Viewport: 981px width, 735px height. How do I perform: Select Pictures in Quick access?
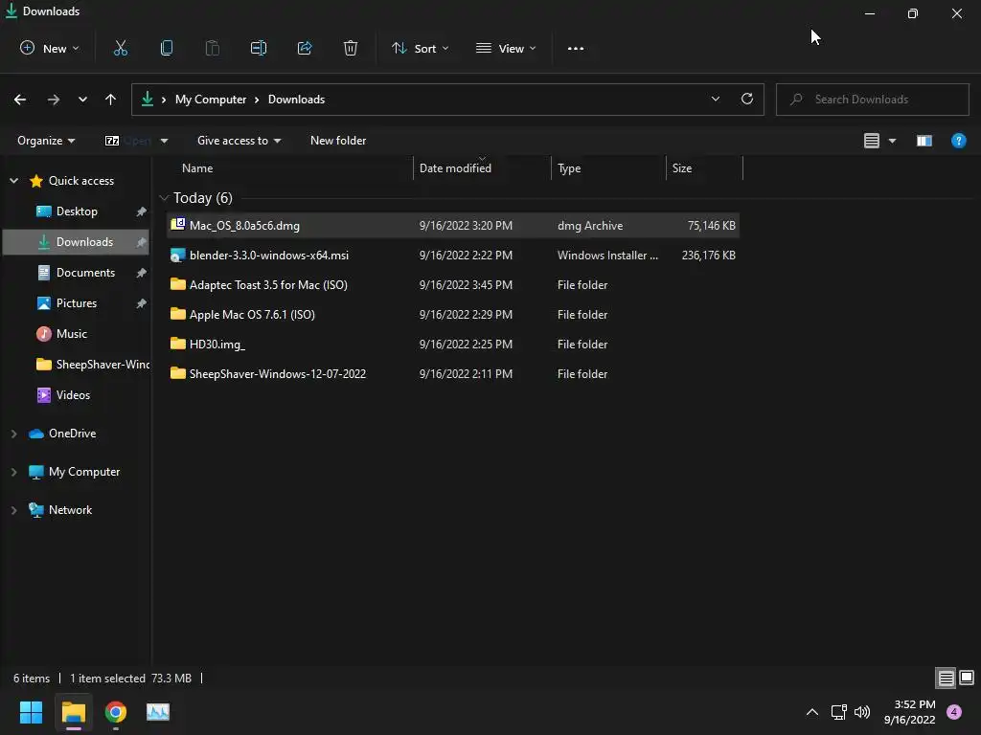pyautogui.click(x=77, y=303)
